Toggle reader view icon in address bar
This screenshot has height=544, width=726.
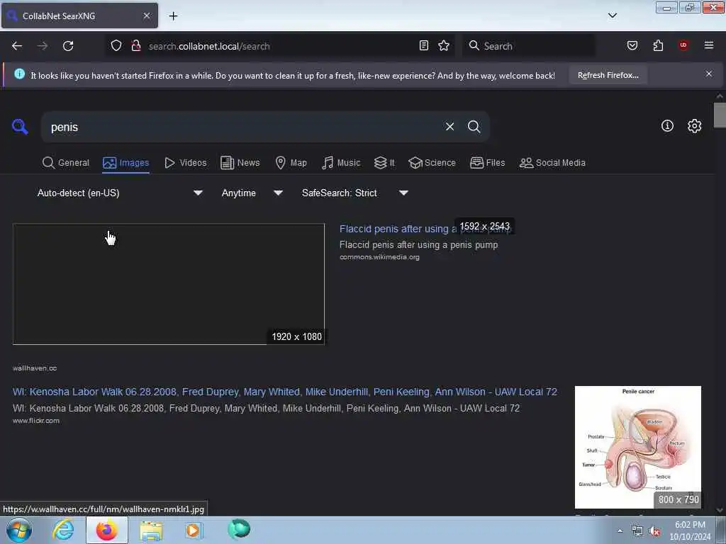(x=424, y=45)
